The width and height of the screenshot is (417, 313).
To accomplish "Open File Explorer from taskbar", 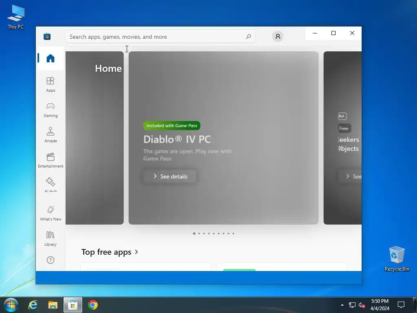I will pos(53,305).
